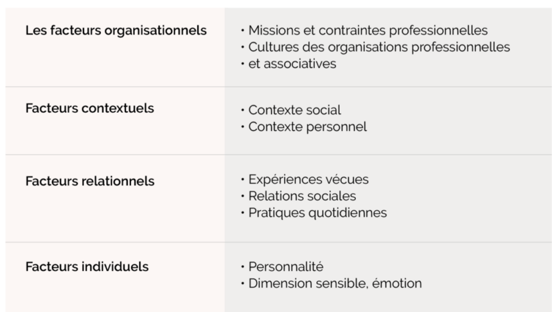Select 'Pratiques quotidiennes' list item
The height and width of the screenshot is (312, 552).
pyautogui.click(x=317, y=212)
